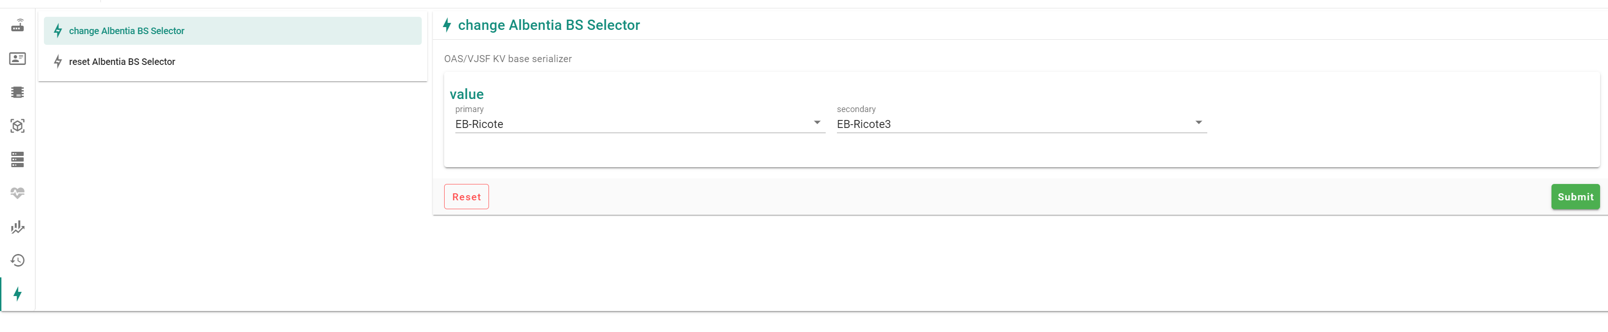Screen dimensions: 1608x332
Task: Open the contact card sidebar icon
Action: (17, 59)
